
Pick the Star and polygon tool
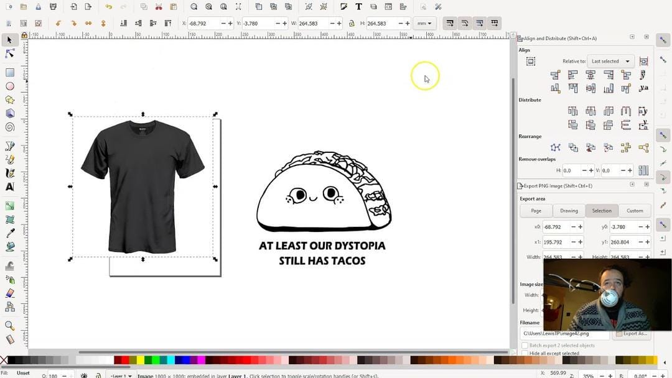pyautogui.click(x=10, y=100)
